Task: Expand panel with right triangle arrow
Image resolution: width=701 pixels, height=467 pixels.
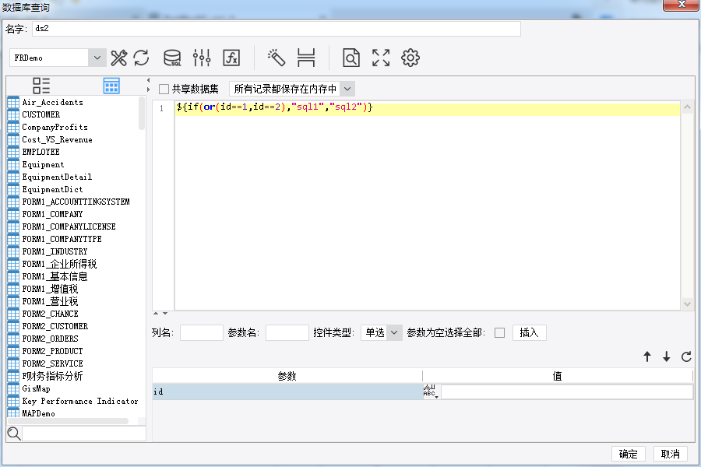Action: pyautogui.click(x=148, y=90)
